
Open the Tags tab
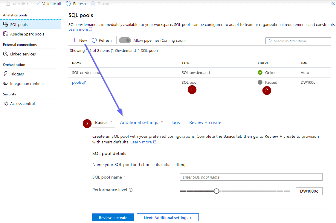coord(175,122)
